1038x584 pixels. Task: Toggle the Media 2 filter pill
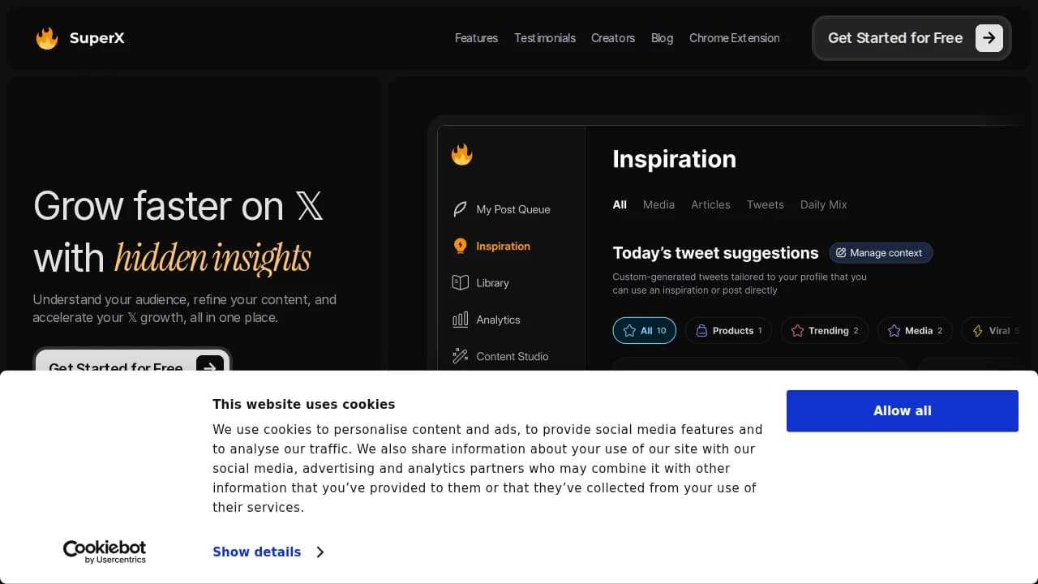pos(914,330)
